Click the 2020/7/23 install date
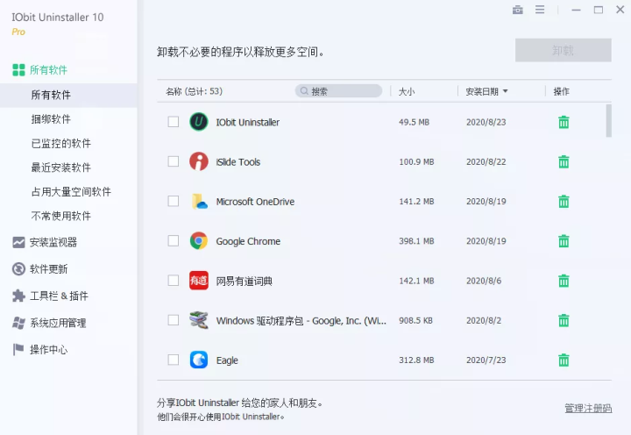631x435 pixels. click(486, 360)
